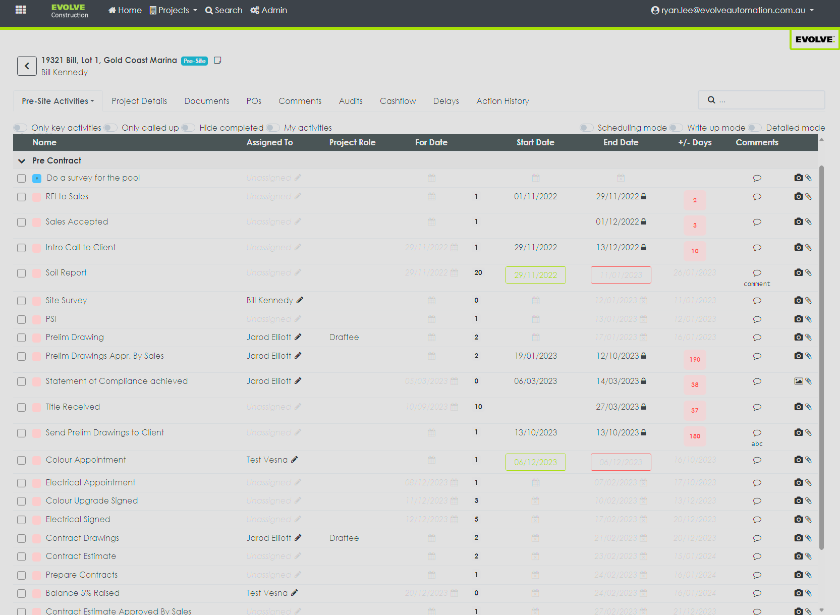Open image icon for Statement of Compliance
The width and height of the screenshot is (840, 615).
click(x=798, y=381)
